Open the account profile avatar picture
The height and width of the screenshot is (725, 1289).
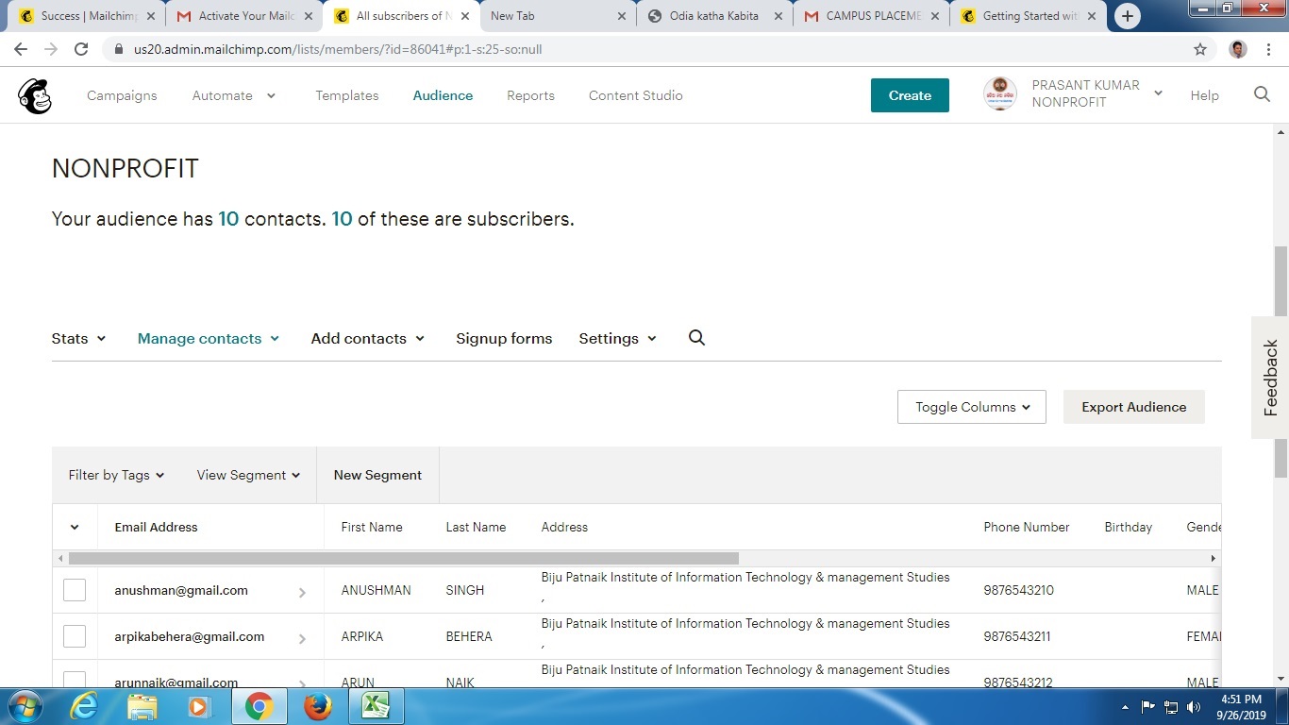(1000, 94)
